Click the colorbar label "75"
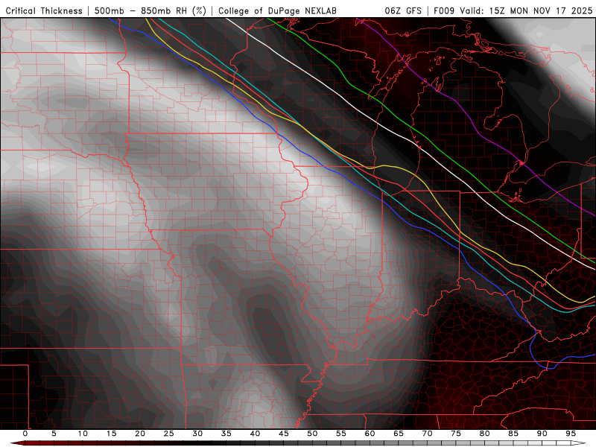 pos(456,434)
